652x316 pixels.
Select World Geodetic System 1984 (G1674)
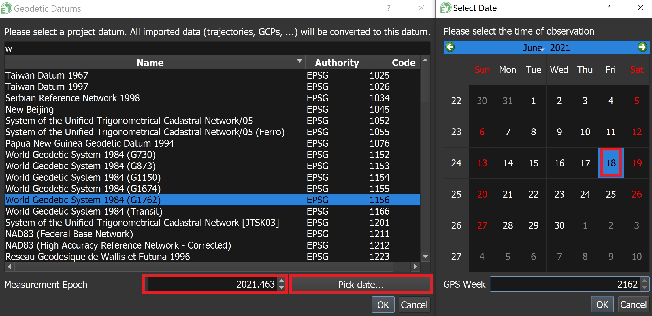(212, 189)
